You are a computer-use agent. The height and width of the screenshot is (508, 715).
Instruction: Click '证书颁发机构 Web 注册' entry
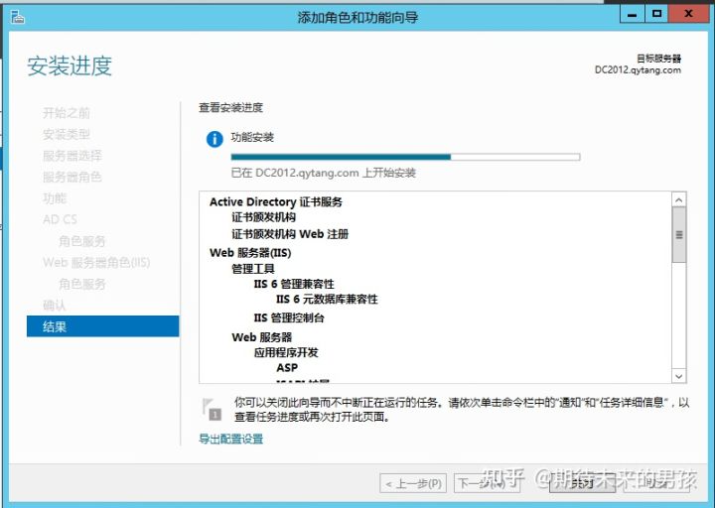click(x=290, y=234)
